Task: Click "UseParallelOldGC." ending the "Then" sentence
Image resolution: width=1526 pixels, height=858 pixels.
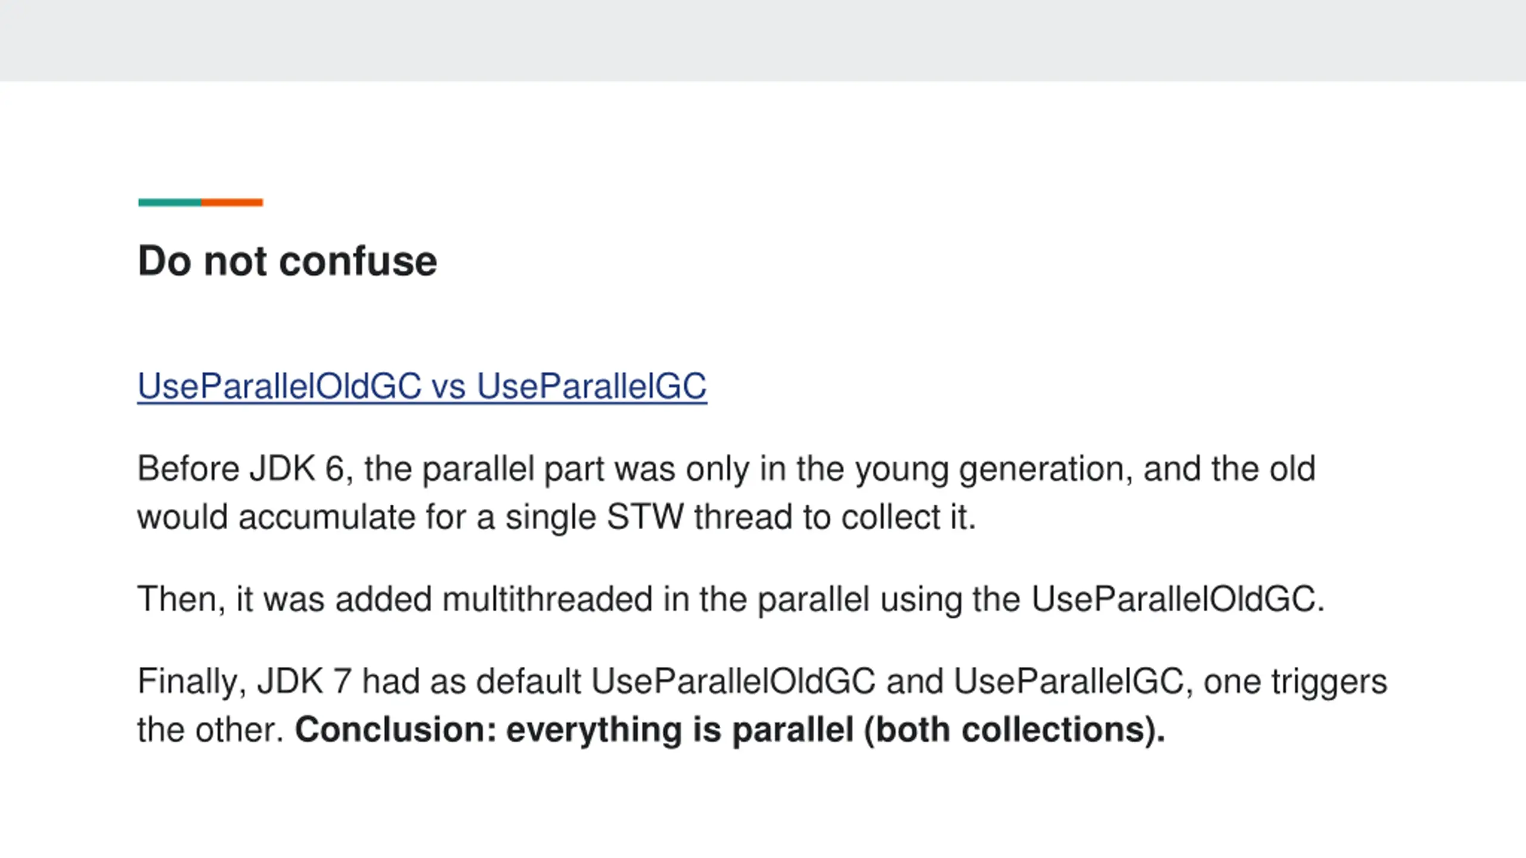Action: [1178, 599]
